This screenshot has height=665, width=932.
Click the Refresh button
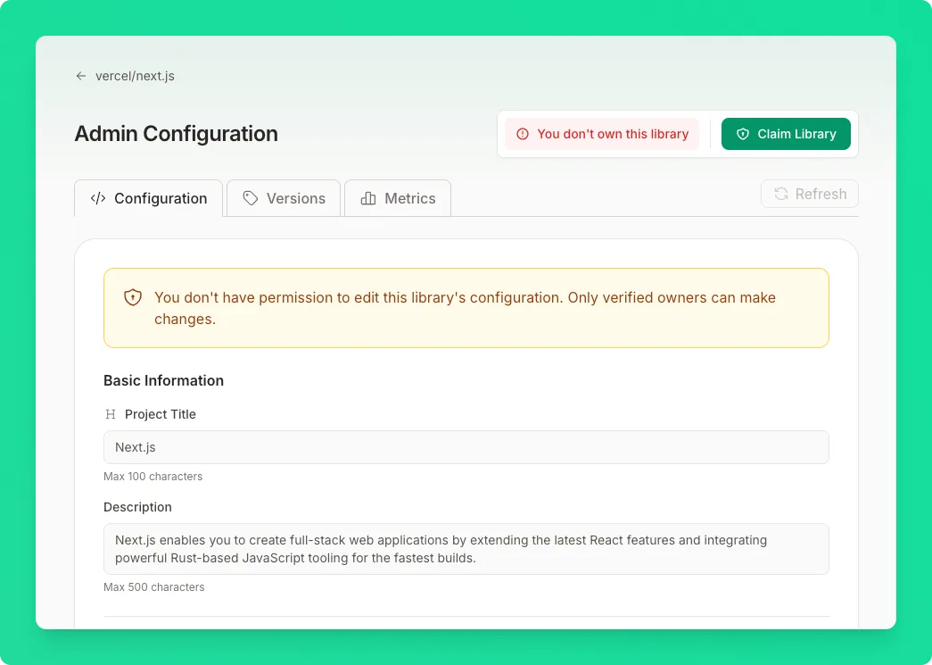[x=810, y=194]
